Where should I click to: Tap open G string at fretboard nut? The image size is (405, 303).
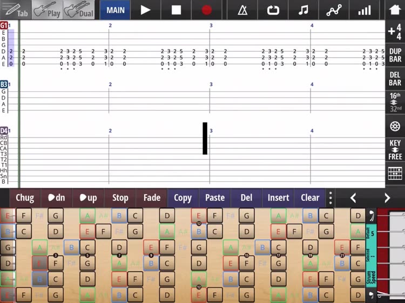(7, 247)
